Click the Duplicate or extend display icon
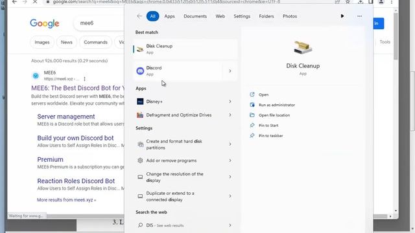Viewport: 415px width, 233px height. [140, 196]
